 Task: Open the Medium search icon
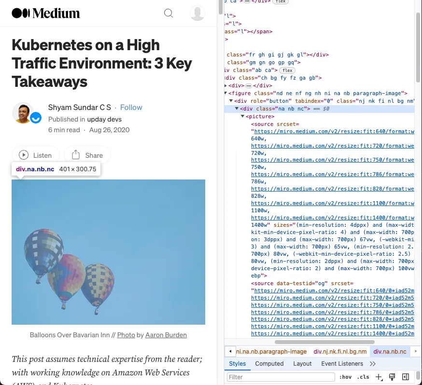coord(169,13)
